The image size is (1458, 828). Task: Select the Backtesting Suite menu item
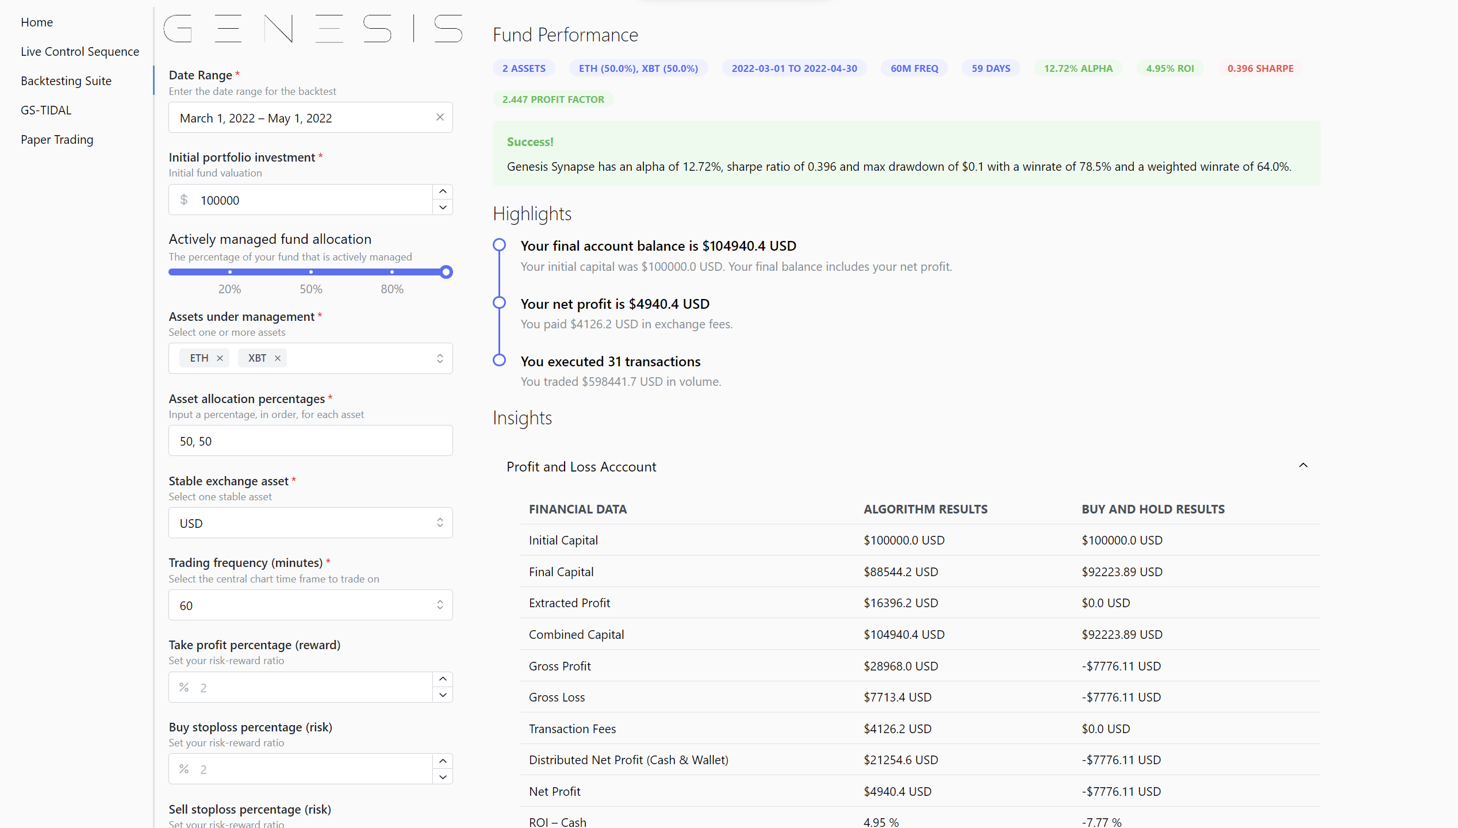(66, 80)
